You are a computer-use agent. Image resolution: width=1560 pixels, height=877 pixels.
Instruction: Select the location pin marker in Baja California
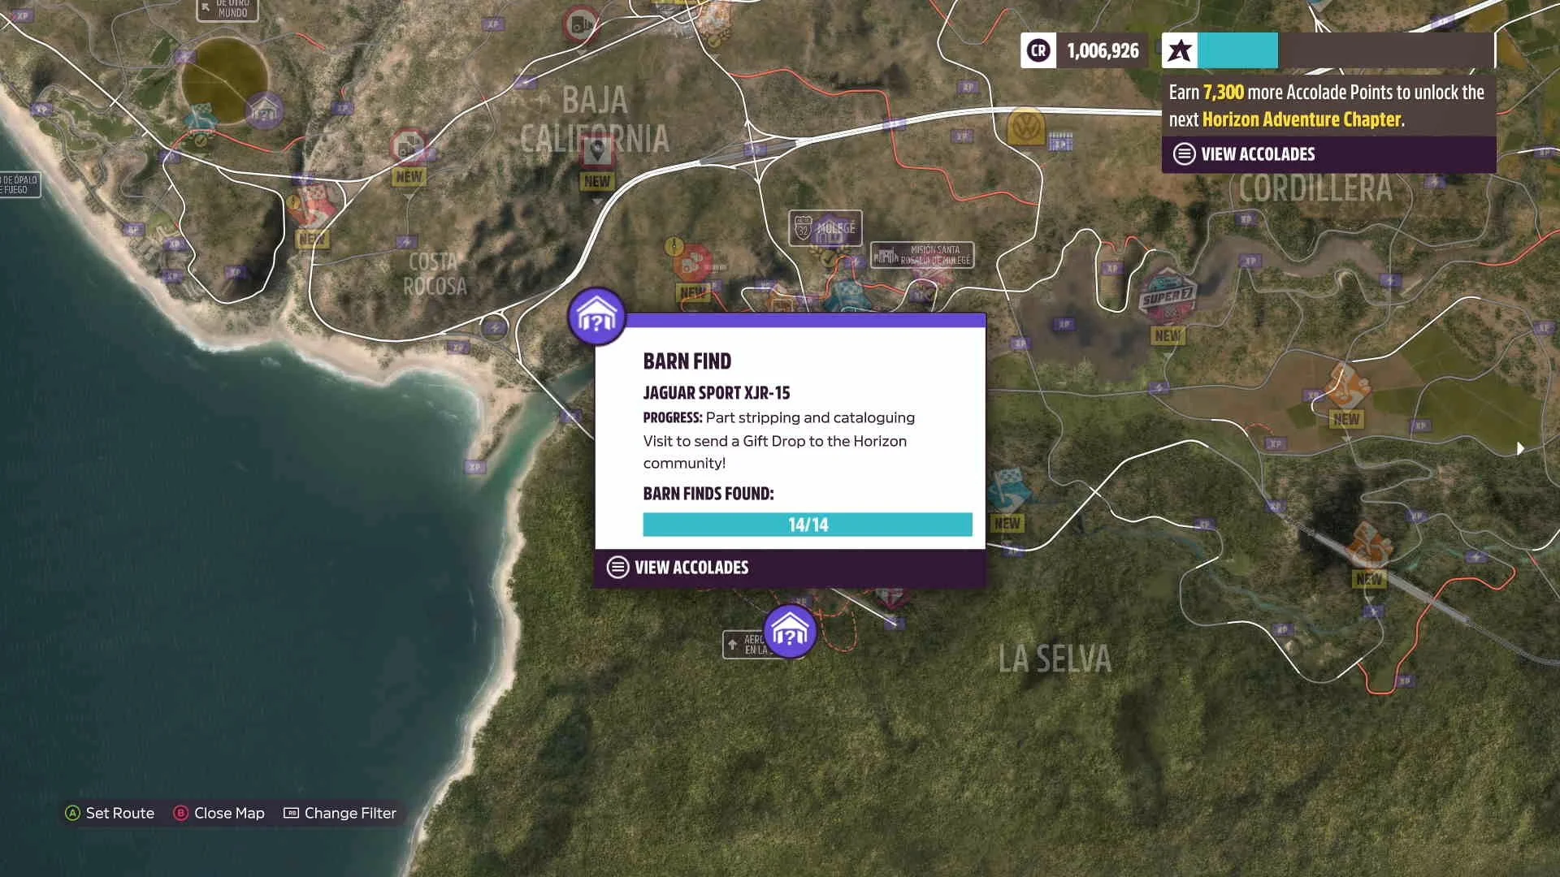click(597, 151)
